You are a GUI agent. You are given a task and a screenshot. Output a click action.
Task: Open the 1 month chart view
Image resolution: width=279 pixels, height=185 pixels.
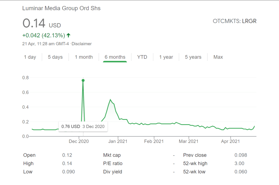(84, 57)
